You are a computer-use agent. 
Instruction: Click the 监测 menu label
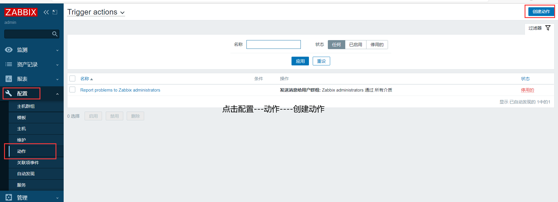(x=22, y=50)
